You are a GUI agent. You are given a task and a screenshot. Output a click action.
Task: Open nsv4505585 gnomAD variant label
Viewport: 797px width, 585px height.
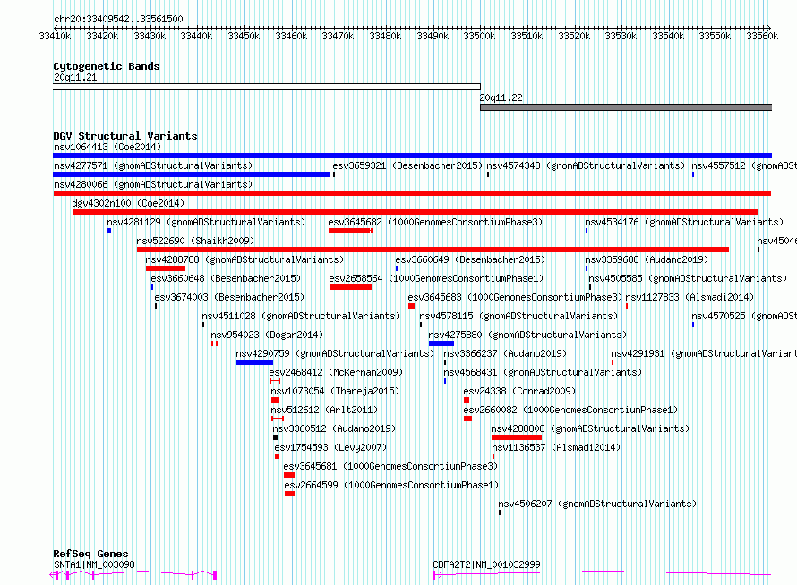(688, 279)
